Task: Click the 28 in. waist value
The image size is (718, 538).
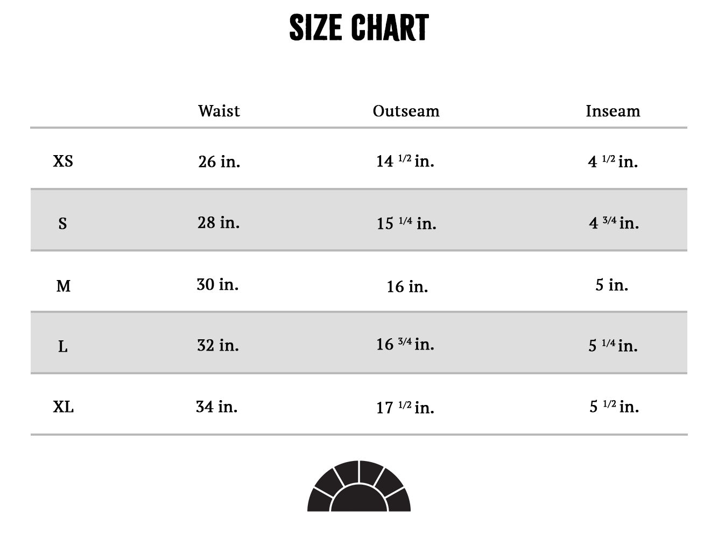Action: coord(219,222)
